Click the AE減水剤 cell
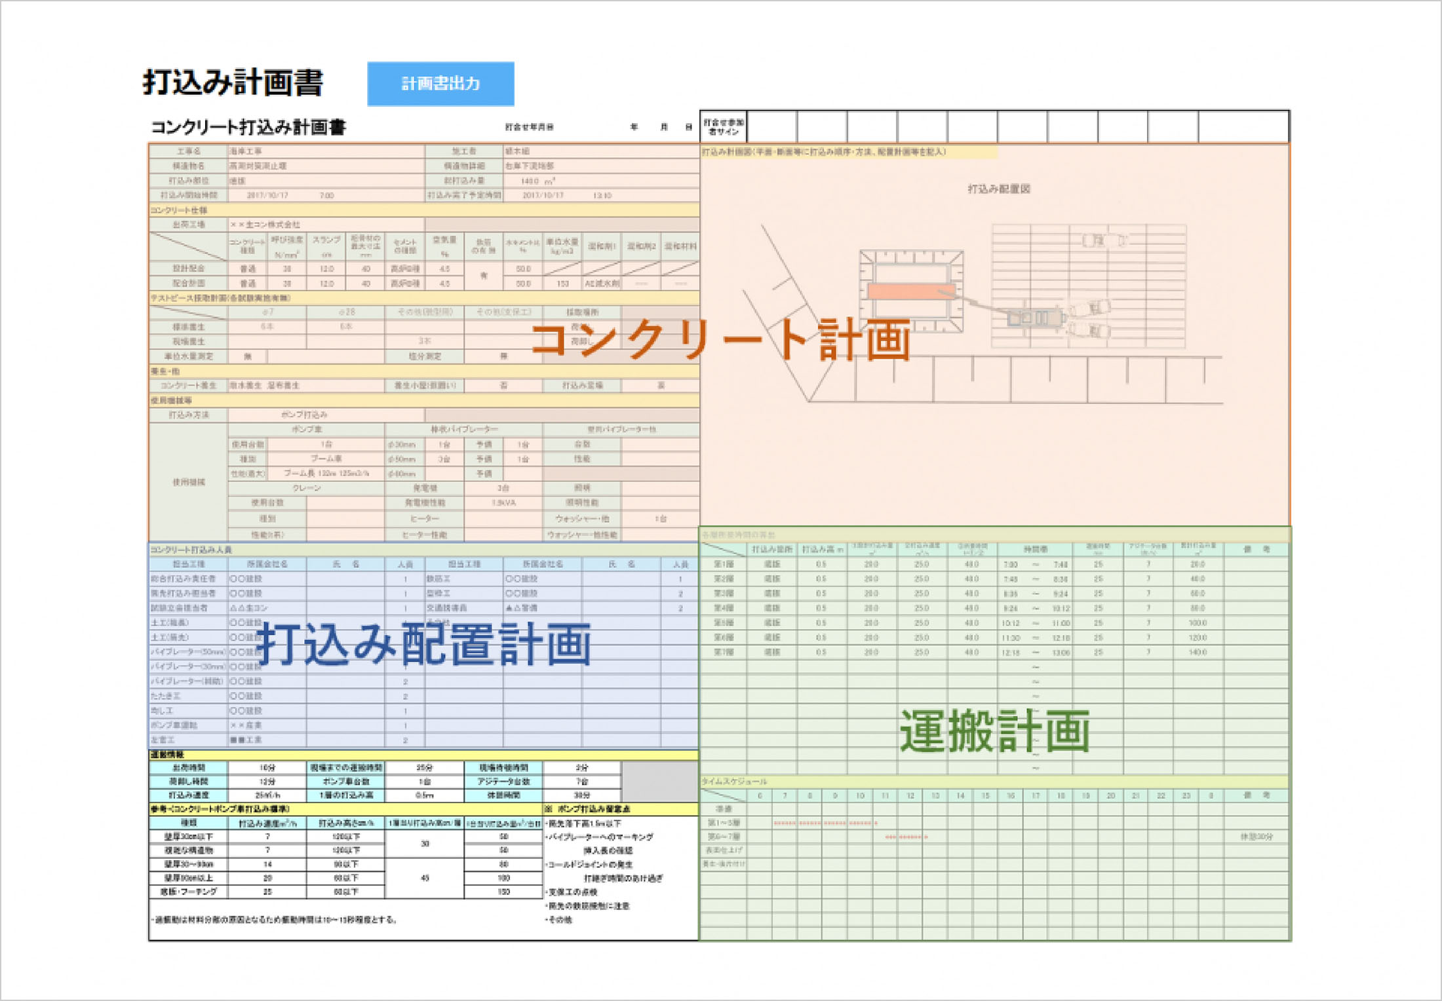 (x=602, y=284)
